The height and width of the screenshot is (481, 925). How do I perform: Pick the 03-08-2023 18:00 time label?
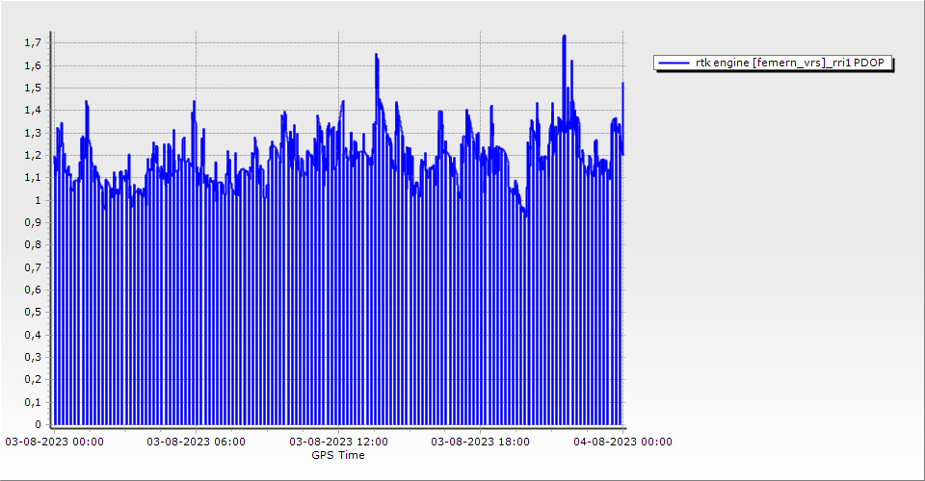click(x=480, y=443)
